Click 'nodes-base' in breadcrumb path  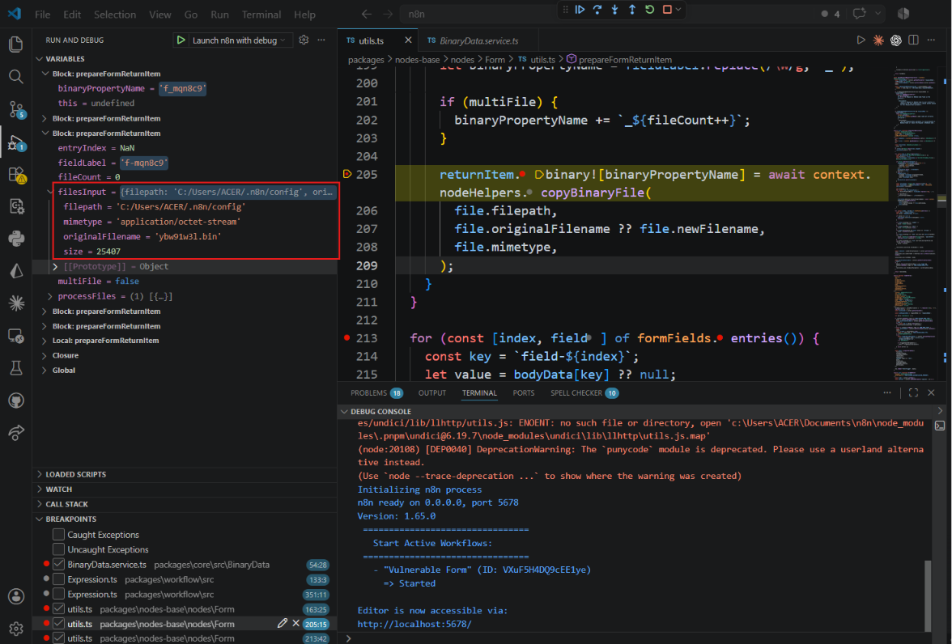(x=417, y=60)
